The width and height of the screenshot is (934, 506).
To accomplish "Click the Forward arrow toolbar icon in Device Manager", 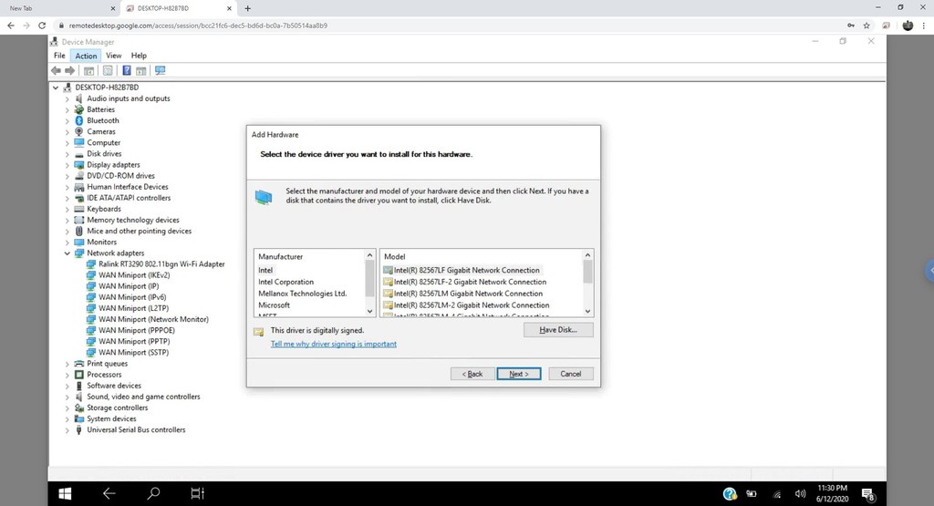I will [x=69, y=71].
